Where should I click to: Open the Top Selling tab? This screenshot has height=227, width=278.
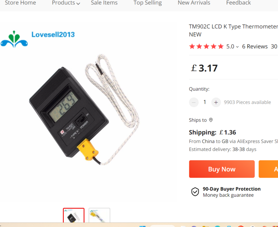pyautogui.click(x=148, y=3)
